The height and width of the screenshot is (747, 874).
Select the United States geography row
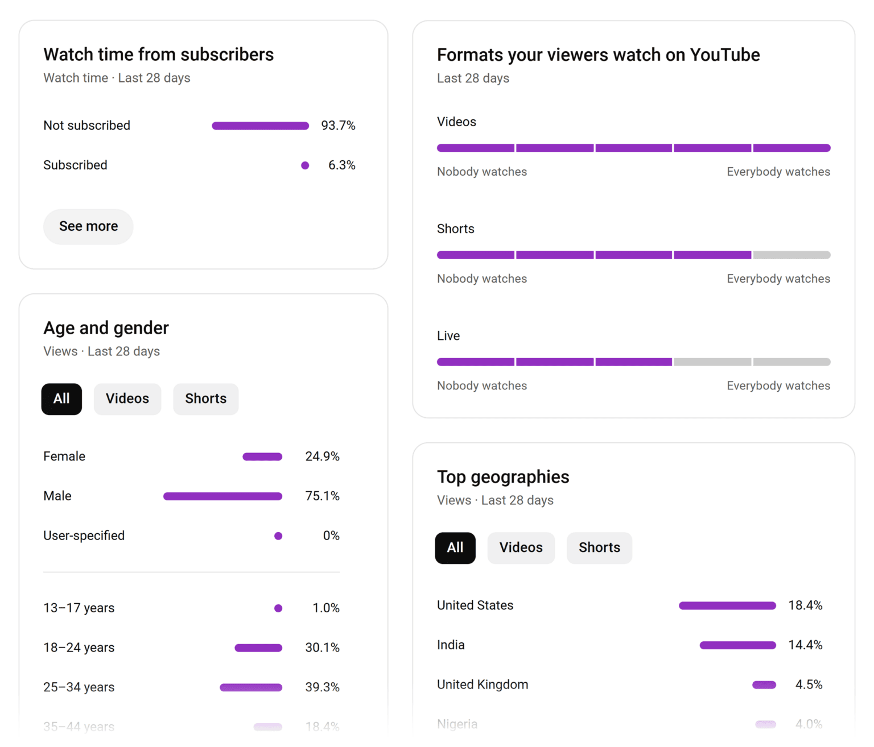475,605
